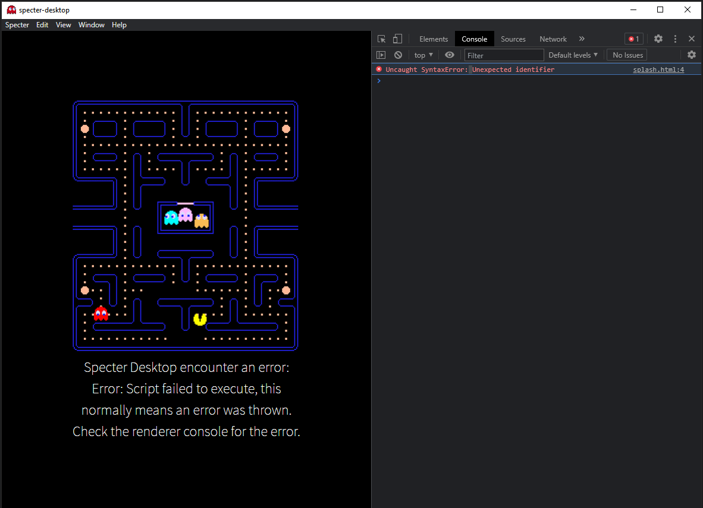The width and height of the screenshot is (703, 508).
Task: Click the orange ghost in the pen
Action: tap(201, 220)
